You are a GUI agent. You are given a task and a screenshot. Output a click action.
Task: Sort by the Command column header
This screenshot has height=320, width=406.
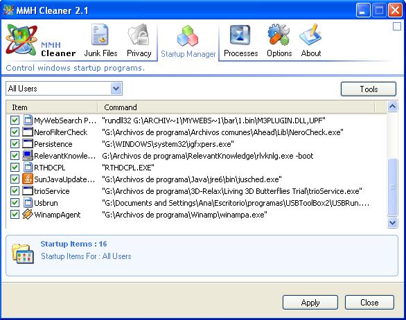coord(236,107)
